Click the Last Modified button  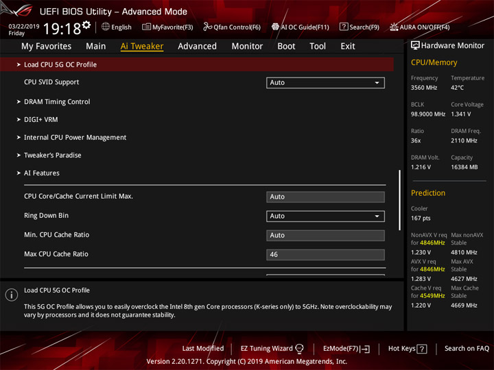click(x=203, y=348)
